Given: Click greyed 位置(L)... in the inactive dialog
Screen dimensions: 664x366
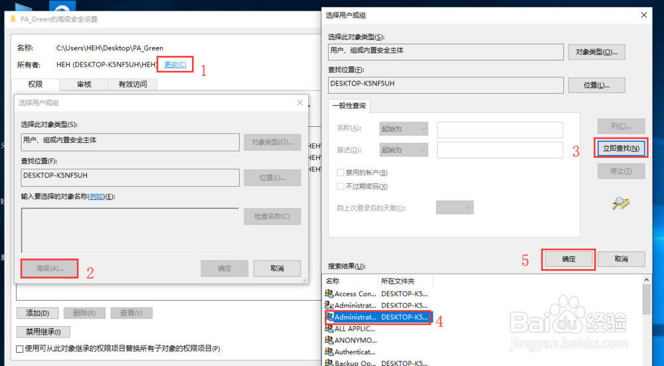Looking at the screenshot, I should pos(272,177).
